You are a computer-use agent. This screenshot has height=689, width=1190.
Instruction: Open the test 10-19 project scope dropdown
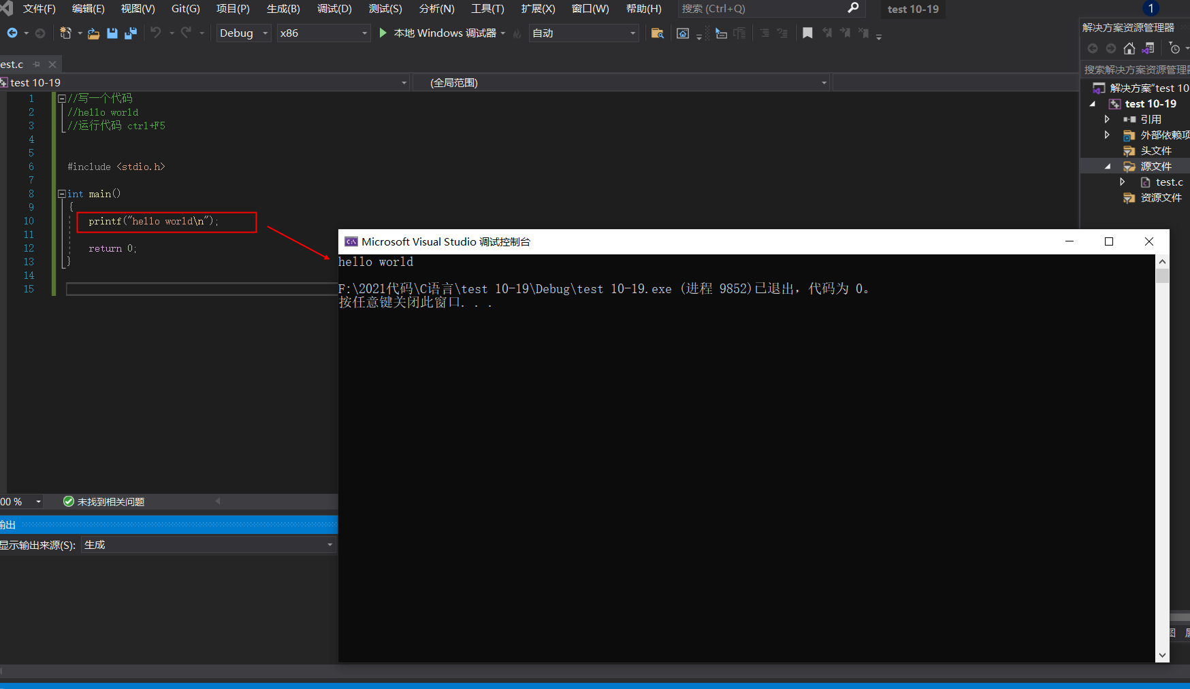click(x=205, y=82)
